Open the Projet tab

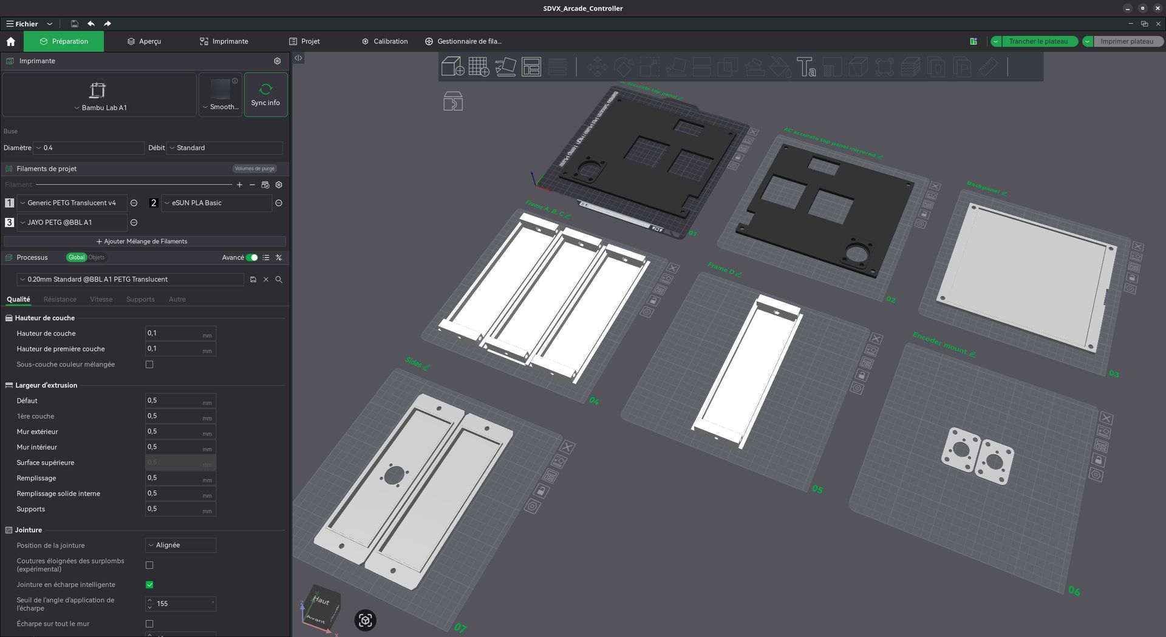(304, 41)
